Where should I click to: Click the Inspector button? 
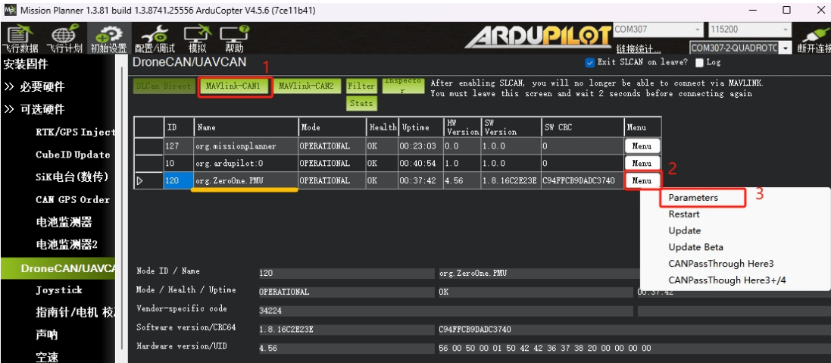click(x=403, y=86)
